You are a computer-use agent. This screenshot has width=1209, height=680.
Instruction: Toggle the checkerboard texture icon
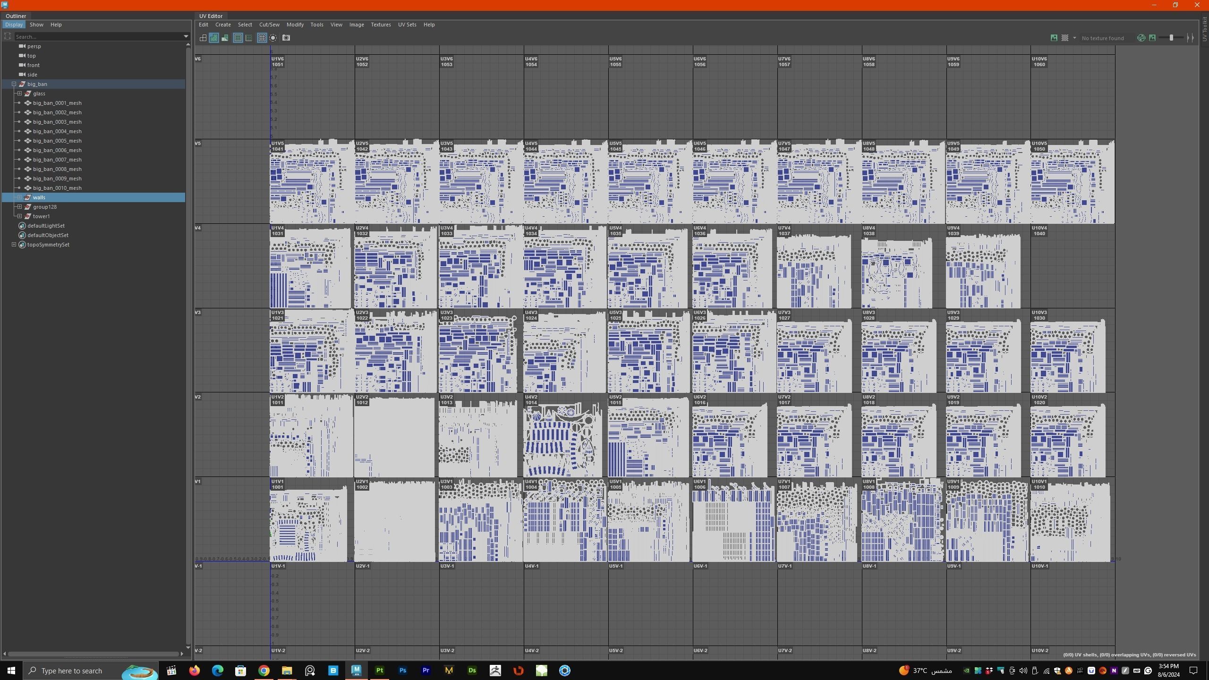click(x=1065, y=38)
